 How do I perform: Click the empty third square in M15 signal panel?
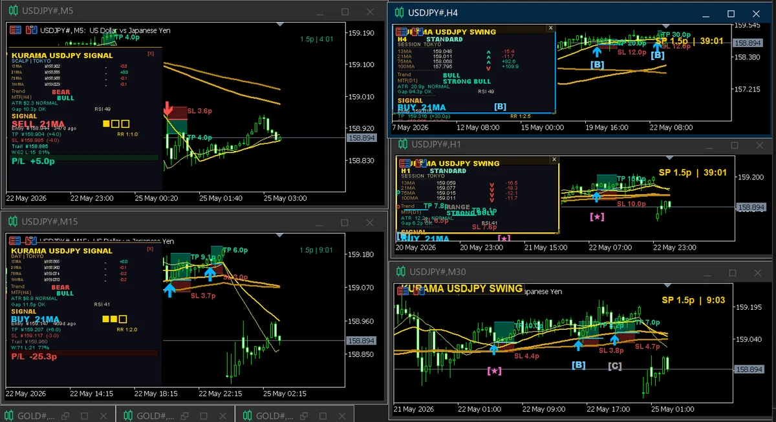tap(124, 318)
